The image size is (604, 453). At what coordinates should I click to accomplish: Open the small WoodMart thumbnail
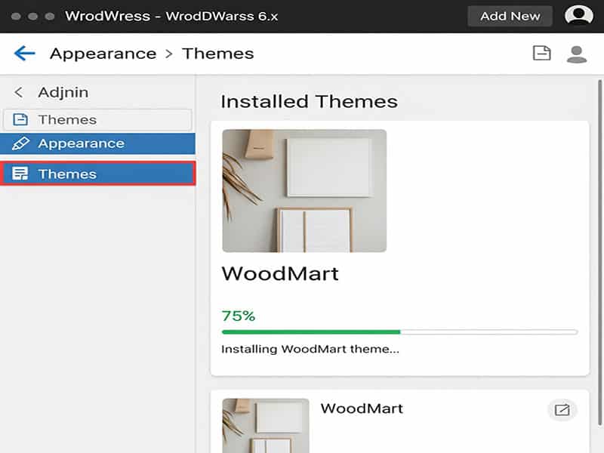[x=266, y=425]
